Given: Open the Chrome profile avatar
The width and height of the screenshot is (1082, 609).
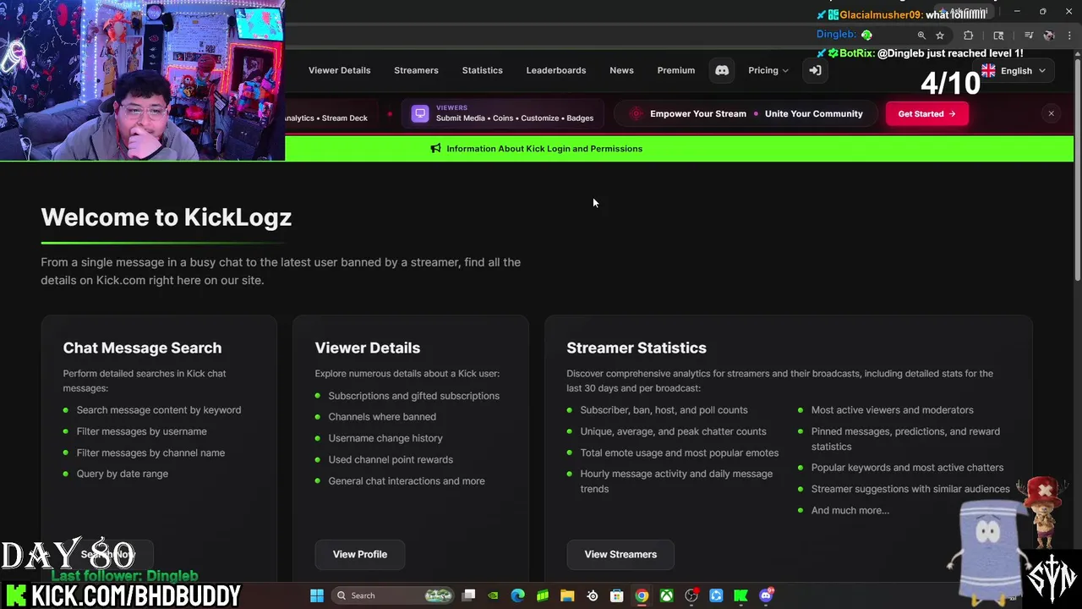Looking at the screenshot, I should pos(1049,36).
